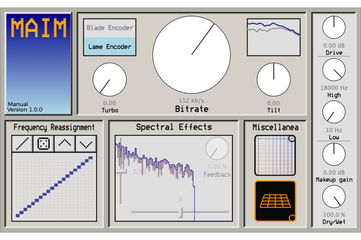Select the upward chevron shift icon
The image size is (361, 240).
coord(65,144)
